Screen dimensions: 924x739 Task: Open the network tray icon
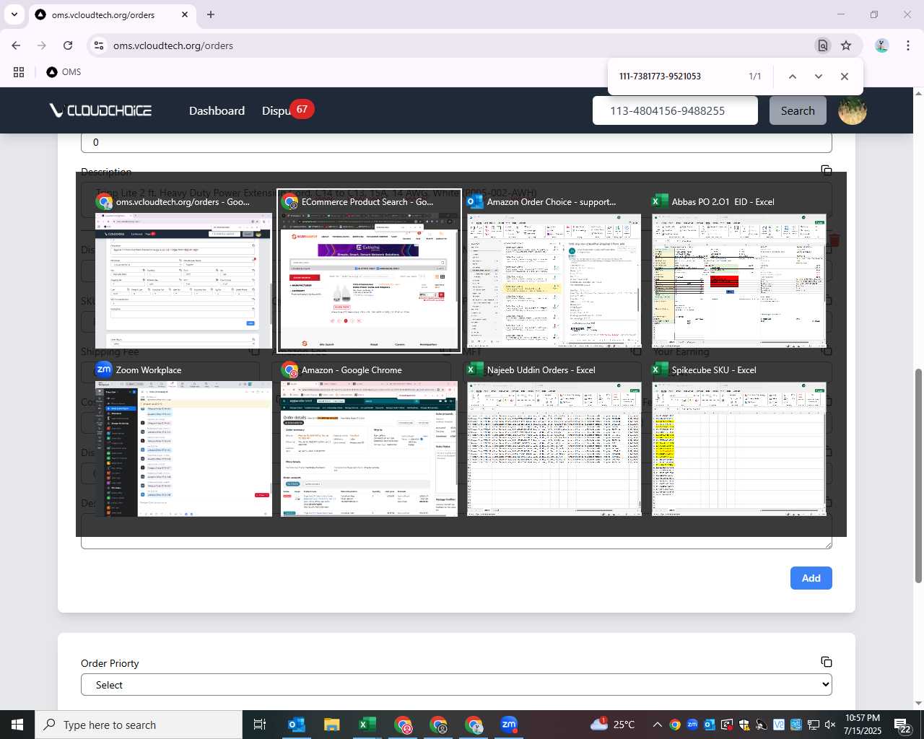pyautogui.click(x=814, y=725)
